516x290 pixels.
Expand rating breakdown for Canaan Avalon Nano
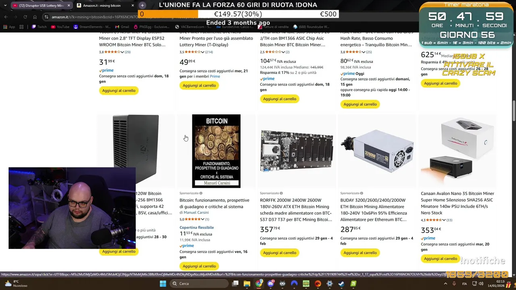(x=444, y=220)
